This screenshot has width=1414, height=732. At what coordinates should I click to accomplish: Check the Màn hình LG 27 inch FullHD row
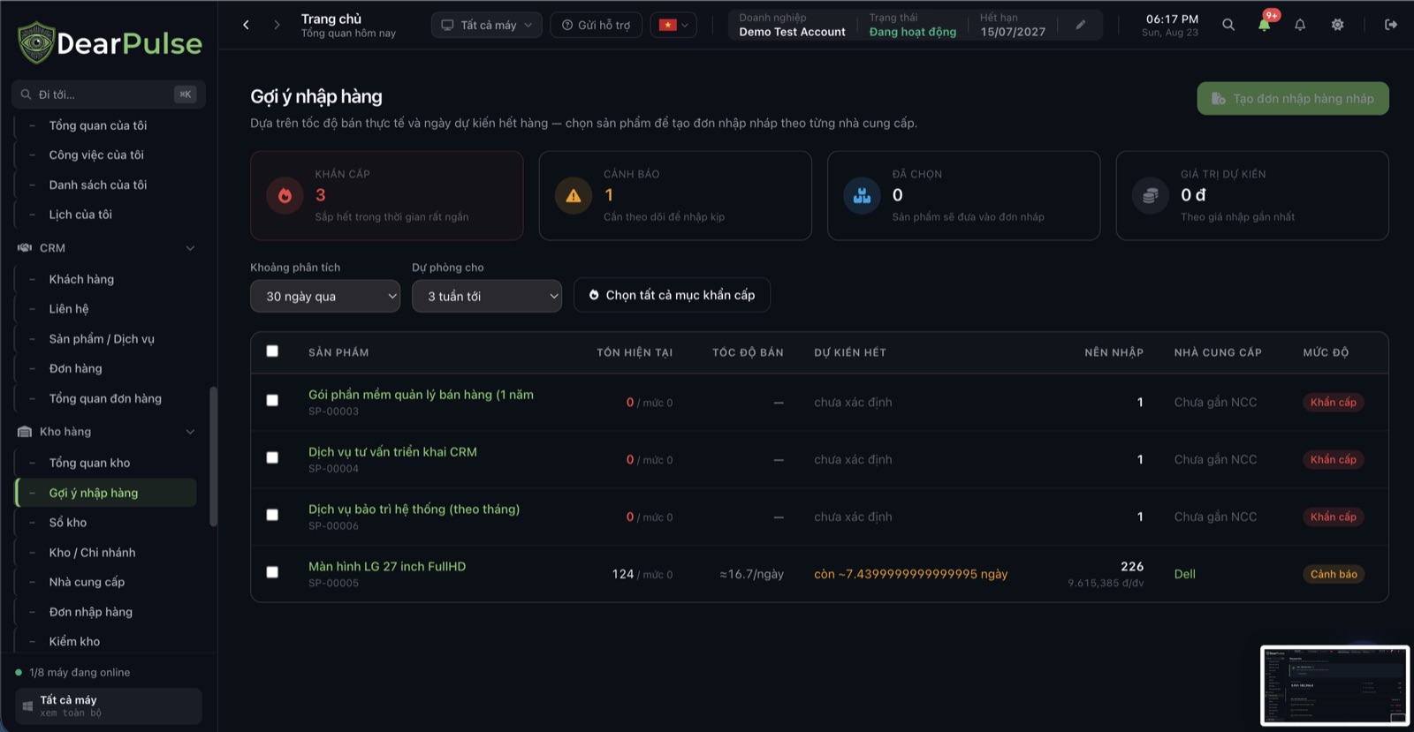click(x=272, y=573)
